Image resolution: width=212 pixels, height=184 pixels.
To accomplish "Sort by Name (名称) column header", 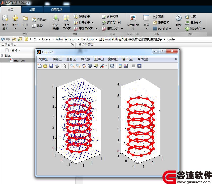I will [14, 50].
